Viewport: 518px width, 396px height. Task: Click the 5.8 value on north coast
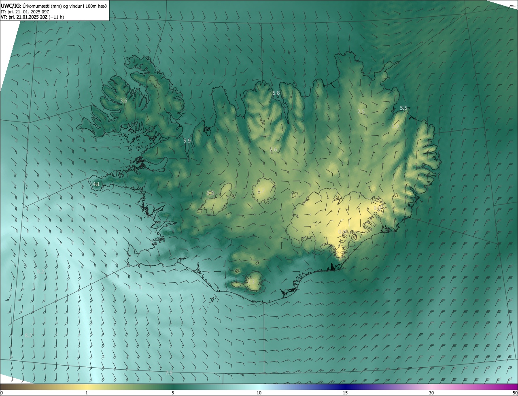point(276,93)
